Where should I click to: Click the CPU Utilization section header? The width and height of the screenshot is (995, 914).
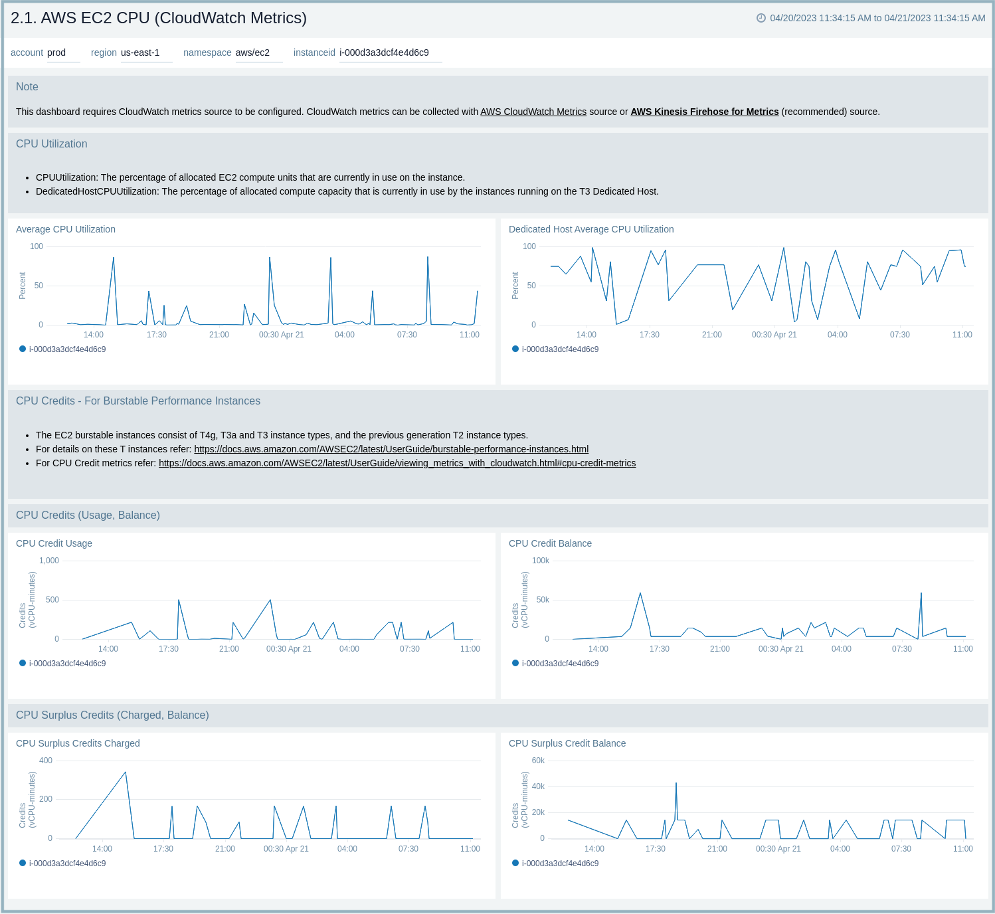(x=52, y=143)
